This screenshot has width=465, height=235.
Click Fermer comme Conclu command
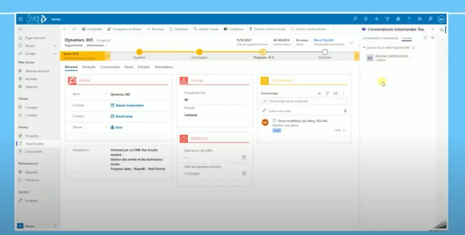267,29
